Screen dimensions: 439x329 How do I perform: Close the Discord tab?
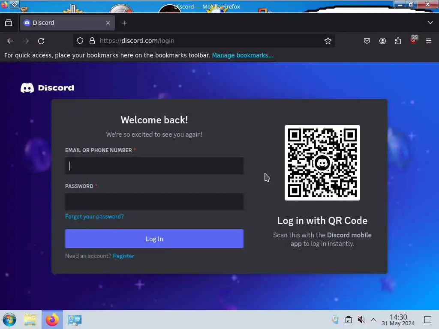[x=108, y=23]
